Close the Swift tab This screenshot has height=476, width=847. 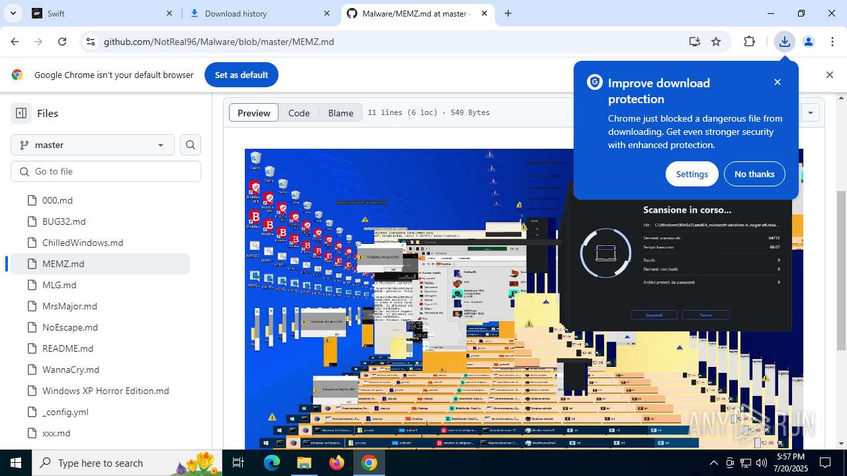(x=169, y=13)
